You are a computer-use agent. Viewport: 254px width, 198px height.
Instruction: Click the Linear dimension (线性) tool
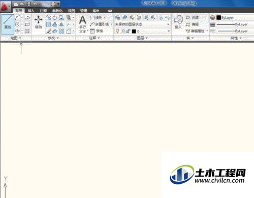[x=96, y=17]
